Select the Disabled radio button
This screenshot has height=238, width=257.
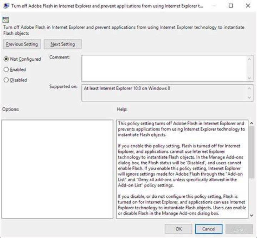(6, 80)
